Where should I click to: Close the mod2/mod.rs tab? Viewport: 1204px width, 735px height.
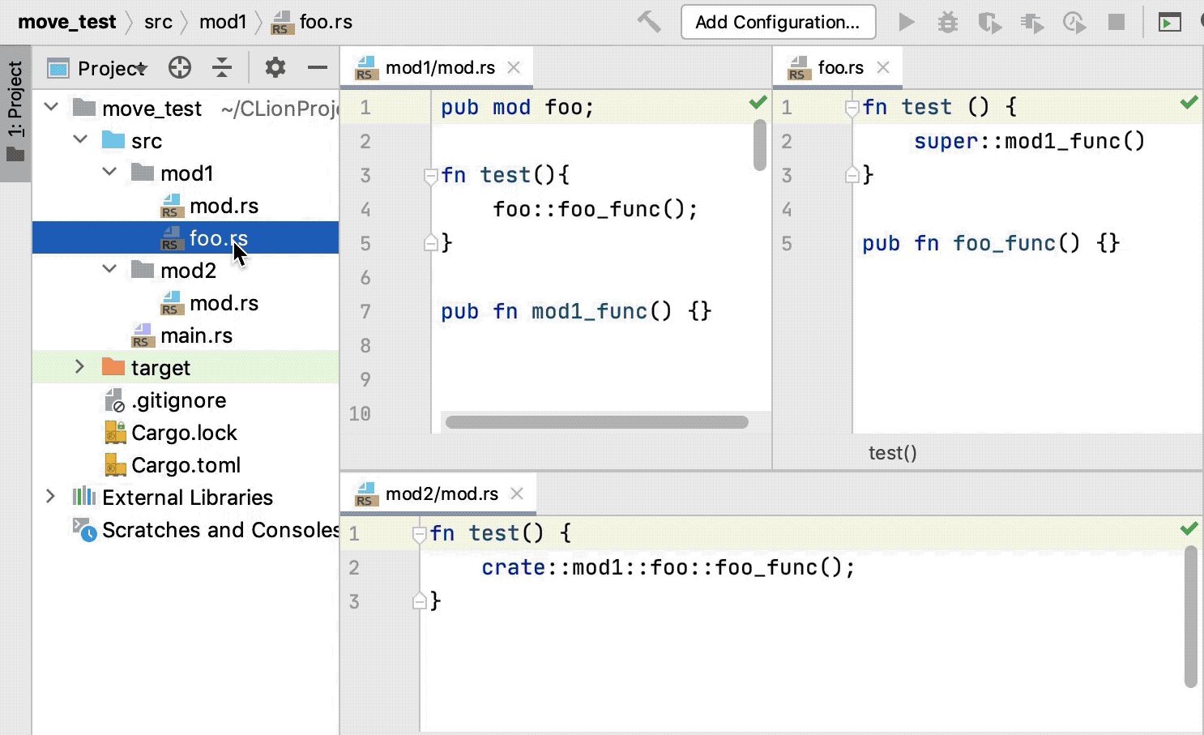(x=517, y=494)
